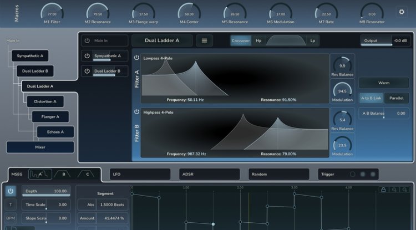Screen dimensions: 416x230
Task: Click Filter A Frequency 50.11 Hz readout
Action: tap(185, 100)
